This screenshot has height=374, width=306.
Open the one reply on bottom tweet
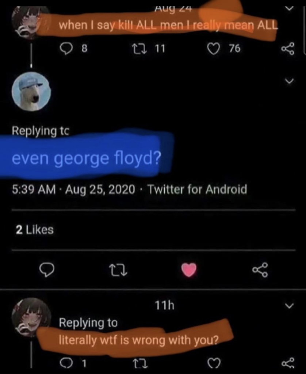point(66,363)
